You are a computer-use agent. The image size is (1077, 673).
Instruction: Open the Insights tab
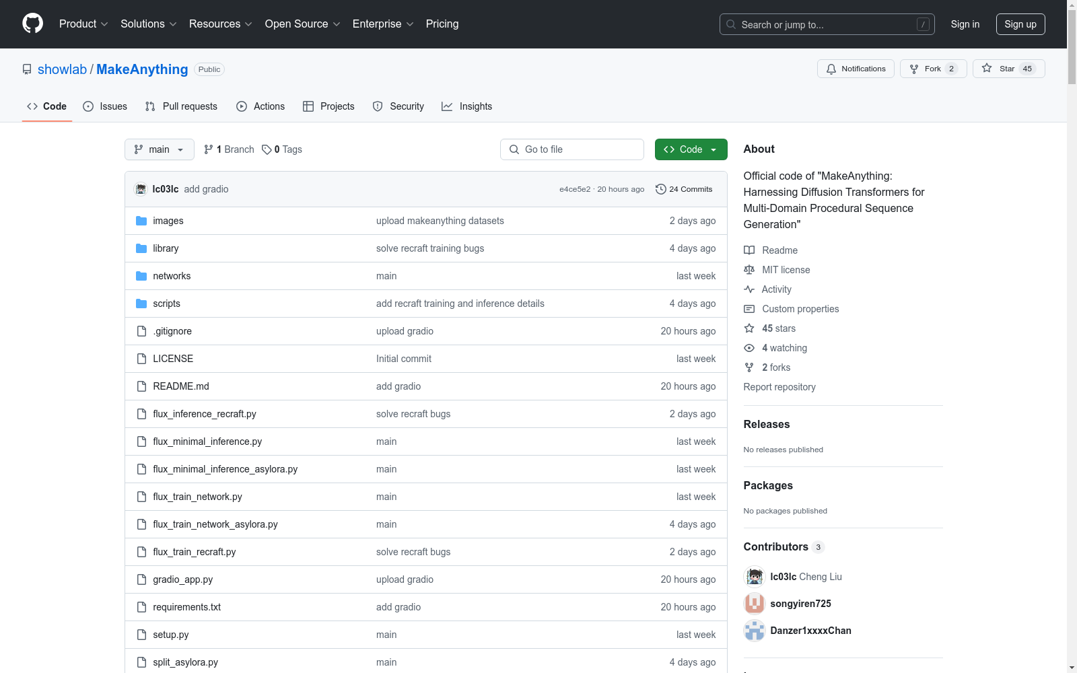click(467, 106)
